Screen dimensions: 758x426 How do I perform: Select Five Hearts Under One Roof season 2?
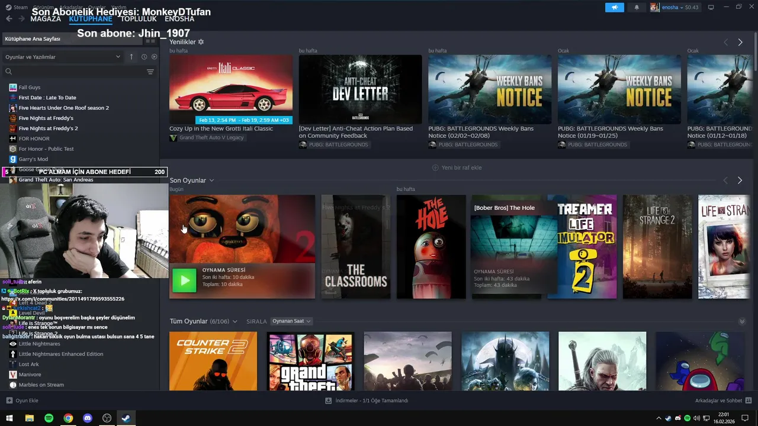tap(63, 108)
